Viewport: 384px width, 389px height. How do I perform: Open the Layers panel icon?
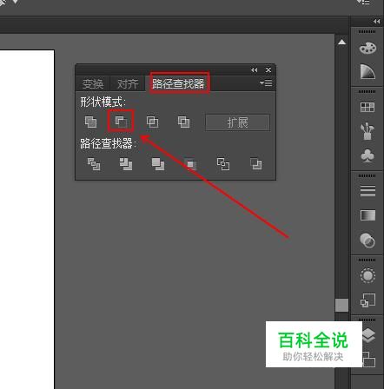(x=368, y=335)
